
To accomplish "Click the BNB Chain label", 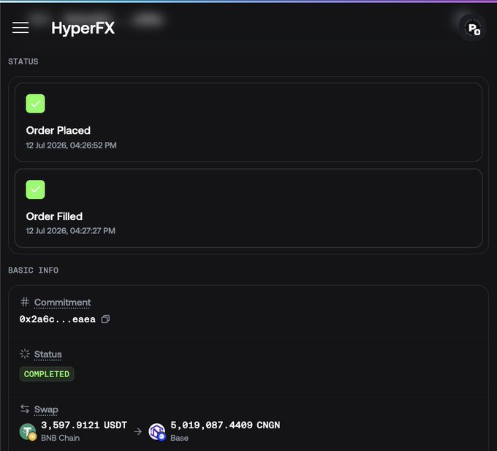I will (60, 438).
